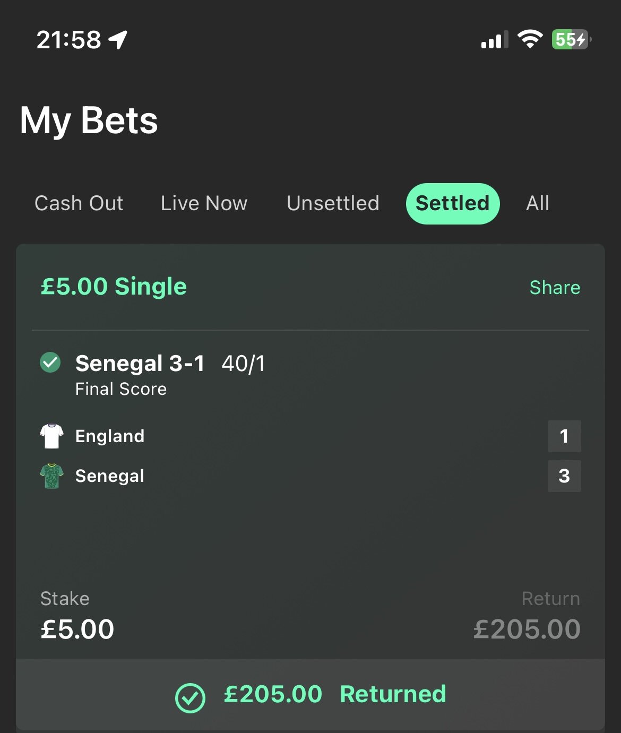Tap the Senegal green shirt icon
Viewport: 621px width, 733px height.
tap(51, 476)
